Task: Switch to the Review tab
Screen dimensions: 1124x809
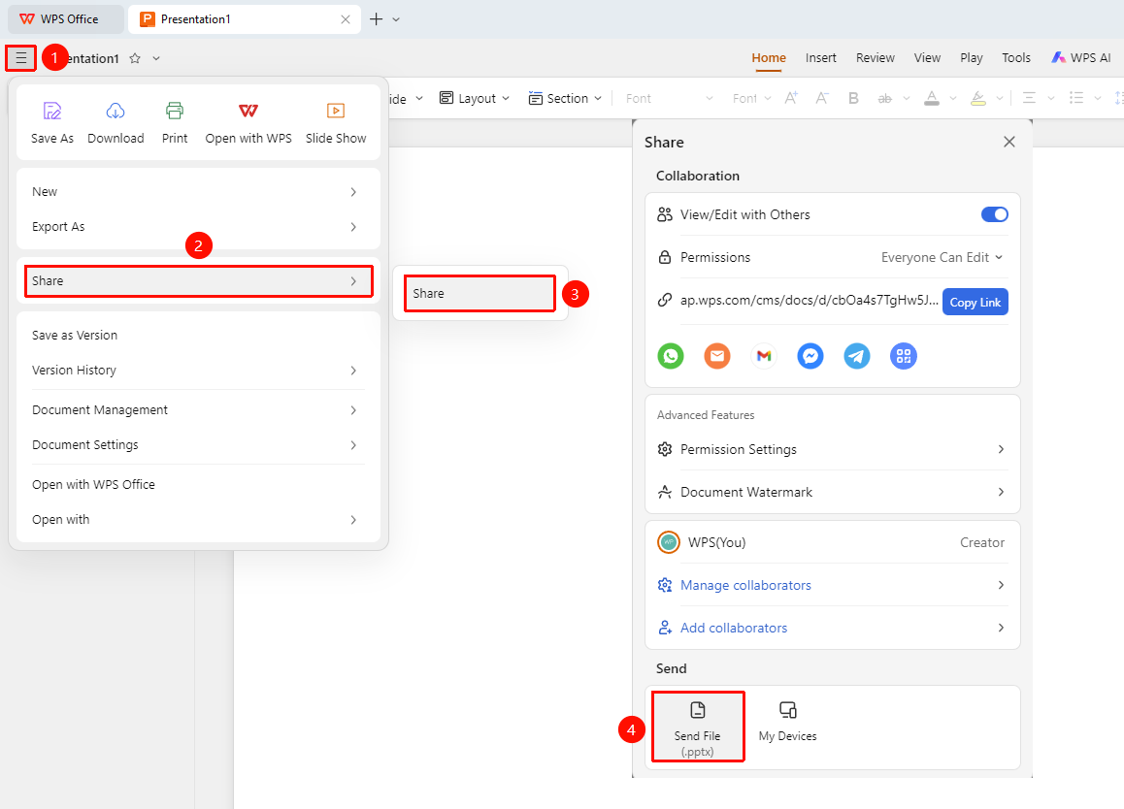Action: click(876, 58)
